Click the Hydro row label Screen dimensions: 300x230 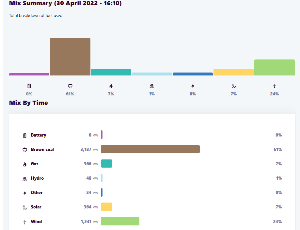(x=37, y=178)
